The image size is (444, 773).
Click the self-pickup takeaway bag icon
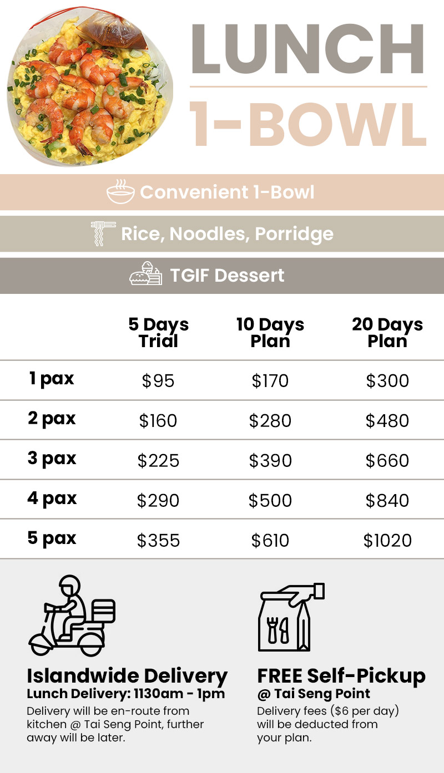coord(291,617)
